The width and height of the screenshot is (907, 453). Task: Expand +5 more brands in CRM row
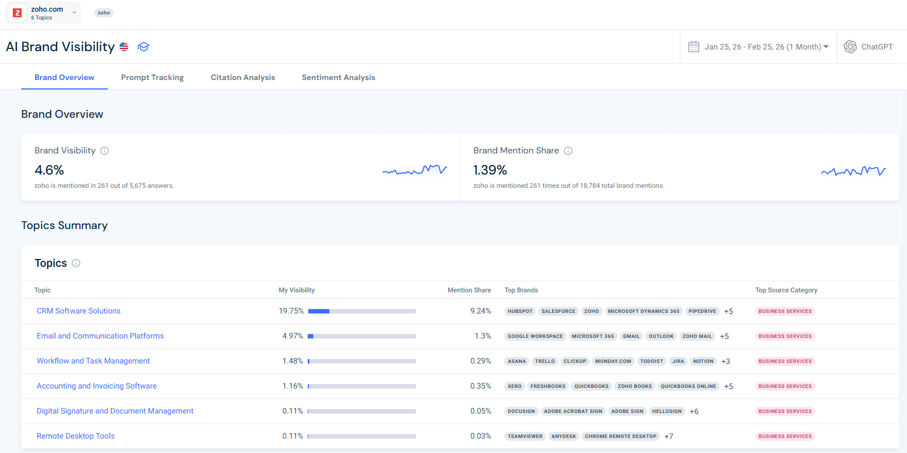click(x=728, y=311)
